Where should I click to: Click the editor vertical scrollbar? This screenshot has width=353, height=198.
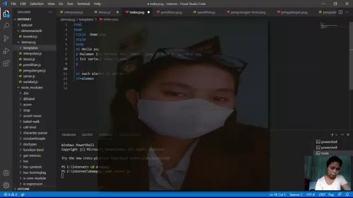(x=351, y=56)
